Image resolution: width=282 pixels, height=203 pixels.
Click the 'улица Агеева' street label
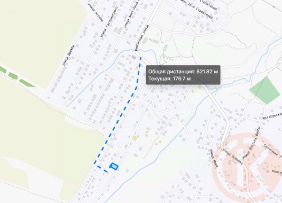[x=95, y=12]
